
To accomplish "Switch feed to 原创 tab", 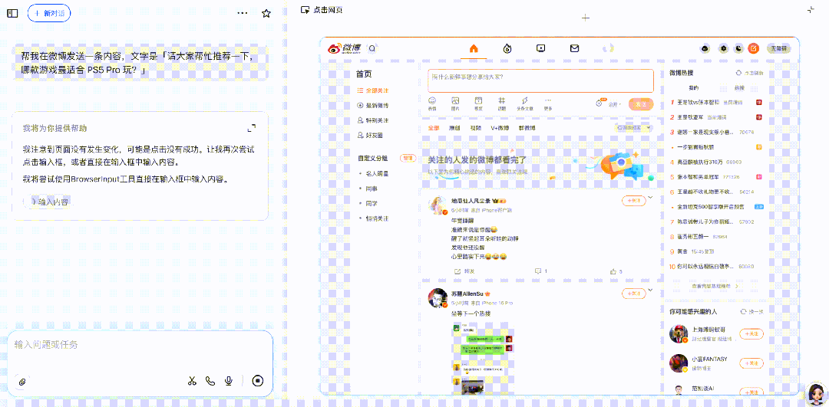I will tap(454, 128).
